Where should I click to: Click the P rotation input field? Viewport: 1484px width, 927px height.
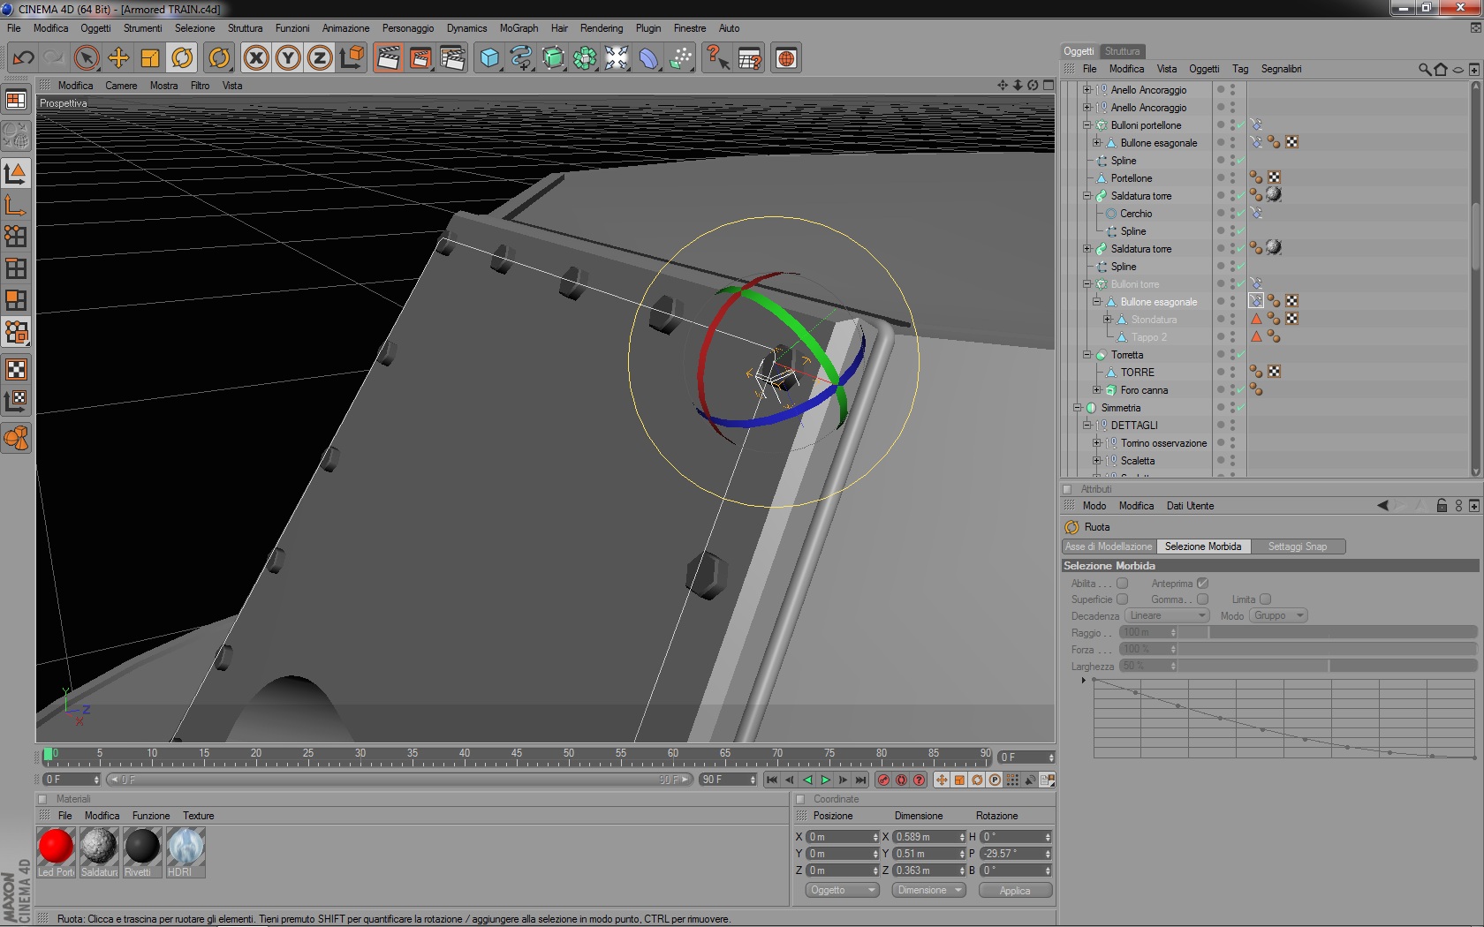pyautogui.click(x=1011, y=854)
